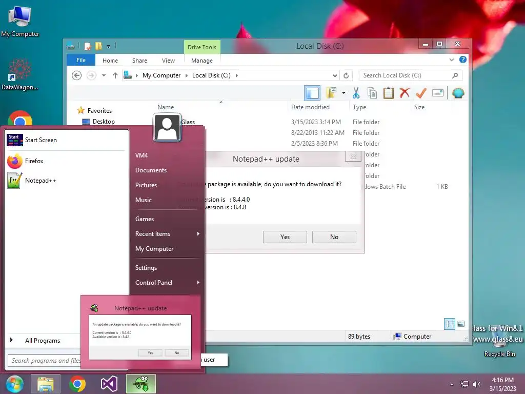The width and height of the screenshot is (525, 394).
Task: Click the Paste clipboard icon in Explorer
Action: click(x=389, y=93)
